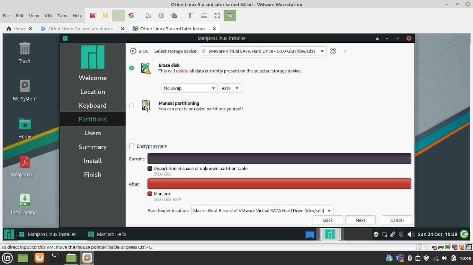Close the active Other Linux VM tab
The height and width of the screenshot is (265, 473).
point(214,29)
